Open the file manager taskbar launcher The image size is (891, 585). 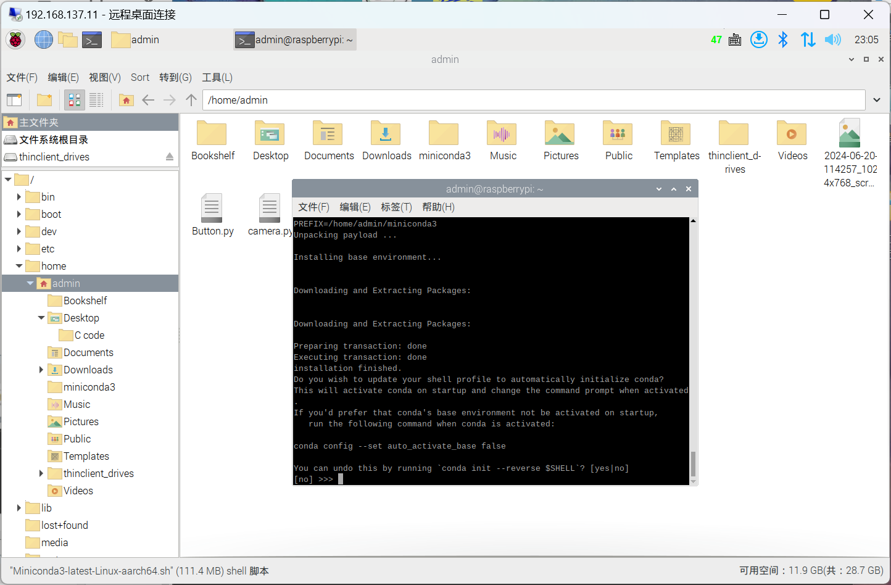coord(67,40)
